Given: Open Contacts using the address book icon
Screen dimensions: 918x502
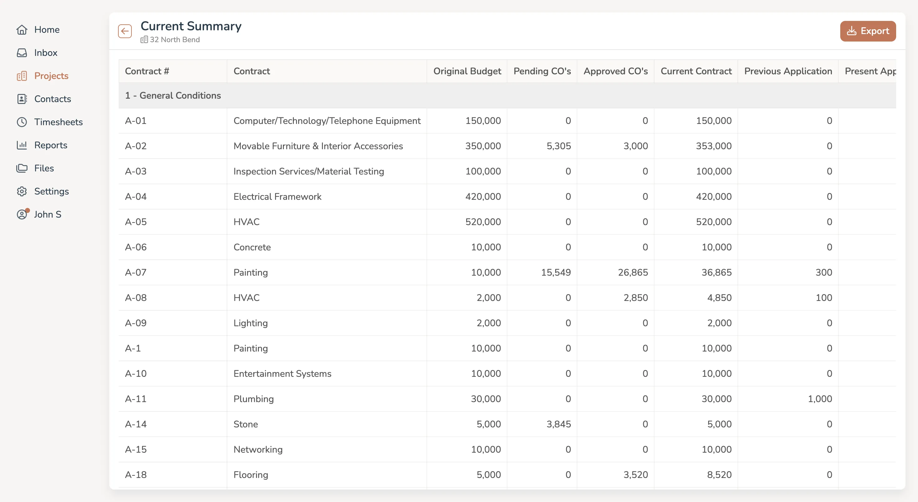Looking at the screenshot, I should click(22, 99).
